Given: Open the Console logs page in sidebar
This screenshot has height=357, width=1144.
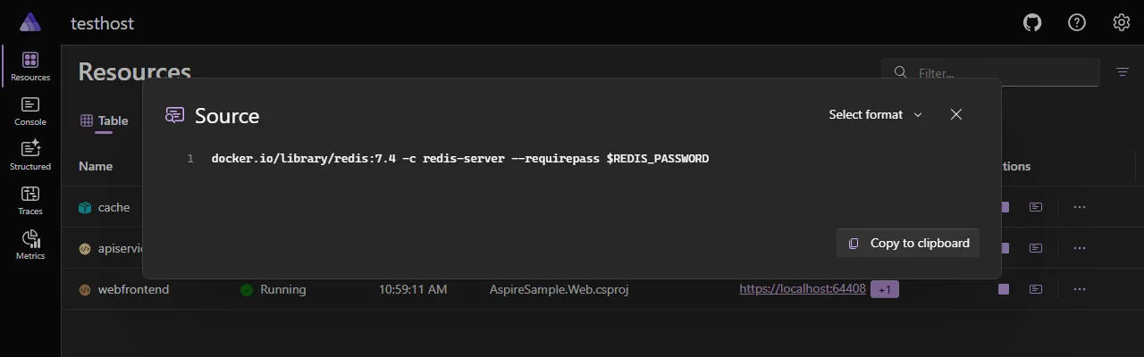Looking at the screenshot, I should (30, 111).
